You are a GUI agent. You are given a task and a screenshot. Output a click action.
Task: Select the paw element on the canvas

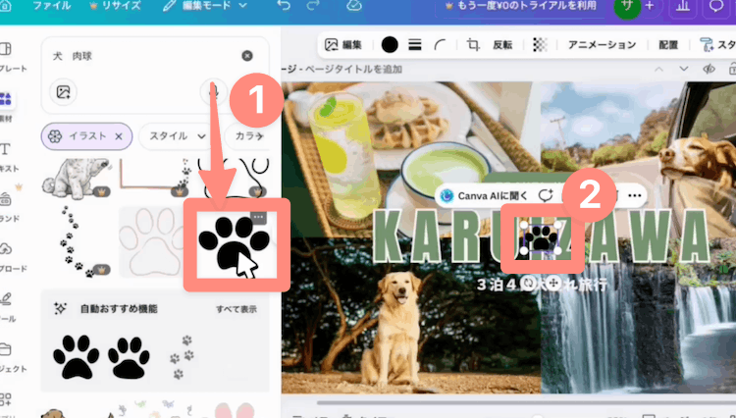click(x=541, y=238)
